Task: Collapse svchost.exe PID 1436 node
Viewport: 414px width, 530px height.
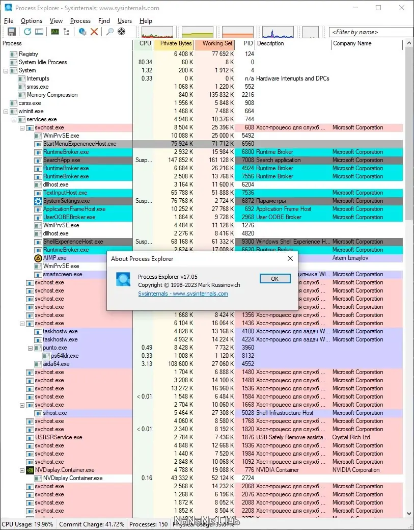Action: click(22, 324)
